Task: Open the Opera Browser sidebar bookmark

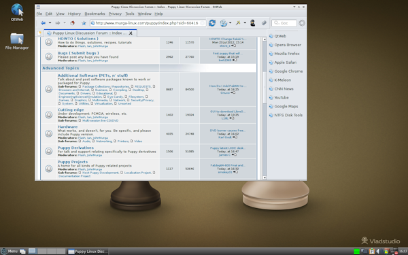Action: point(285,45)
